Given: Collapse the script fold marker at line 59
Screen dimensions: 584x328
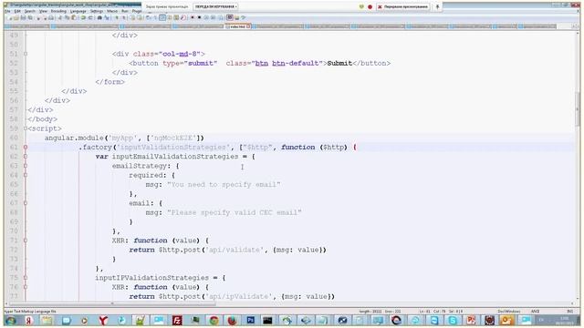Looking at the screenshot, I should pyautogui.click(x=26, y=128).
